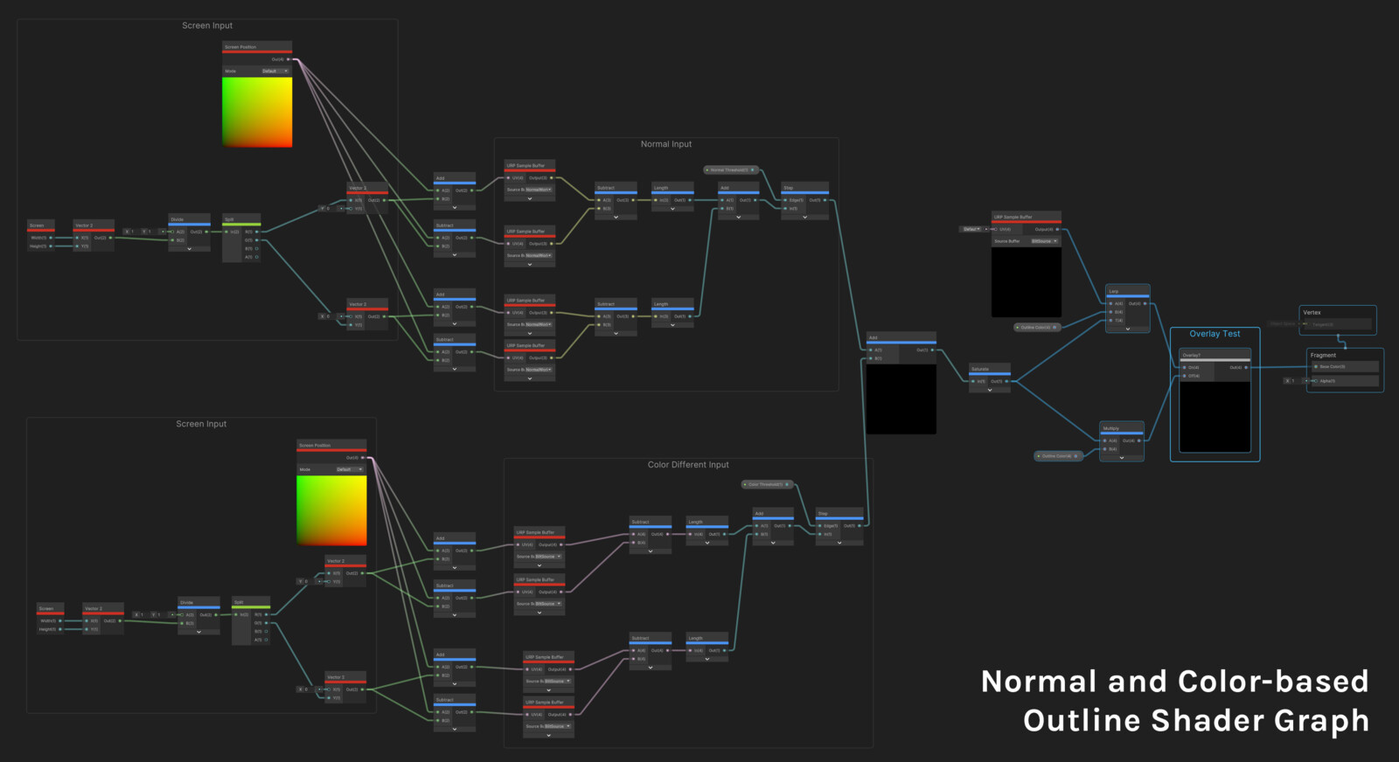Expand the Multiply node chevron
The image size is (1399, 762).
coord(1122,457)
